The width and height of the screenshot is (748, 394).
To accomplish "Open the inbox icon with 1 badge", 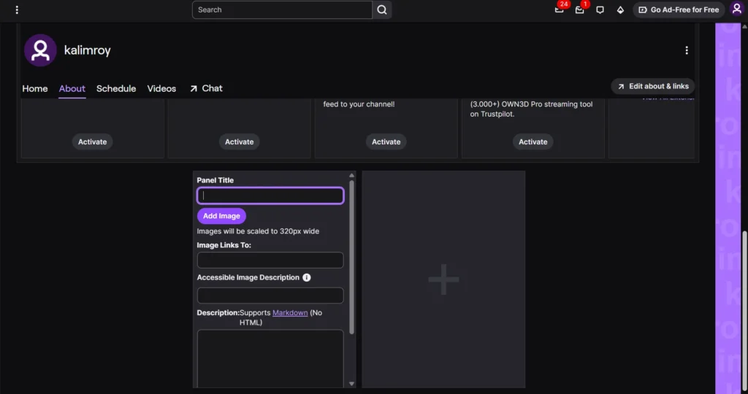I will point(579,9).
